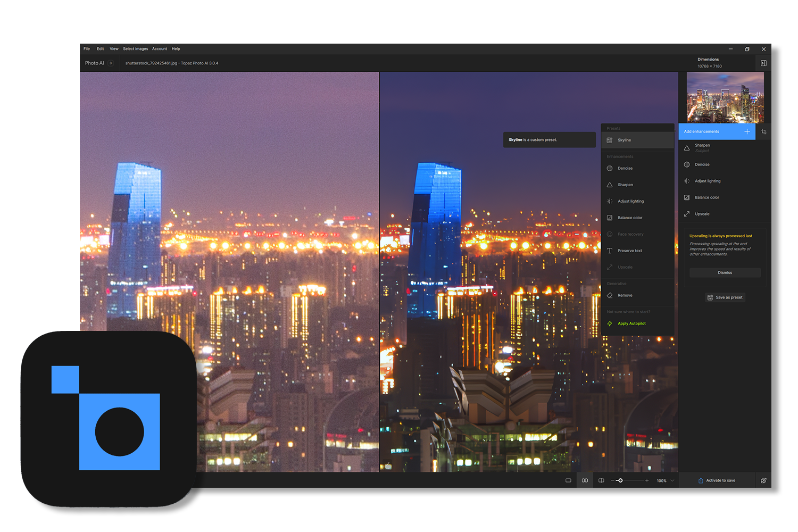Toggle side-by-side comparison view
Image resolution: width=798 pixels, height=532 pixels.
[585, 480]
